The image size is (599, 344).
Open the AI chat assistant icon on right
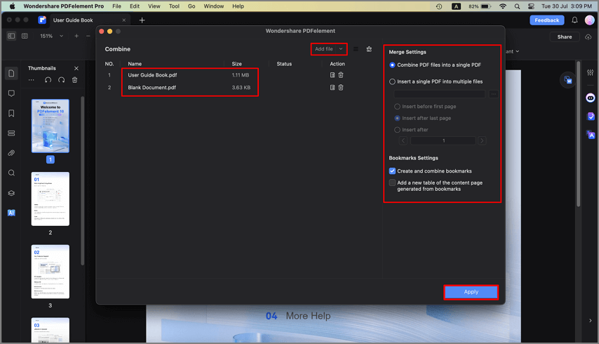[x=590, y=98]
